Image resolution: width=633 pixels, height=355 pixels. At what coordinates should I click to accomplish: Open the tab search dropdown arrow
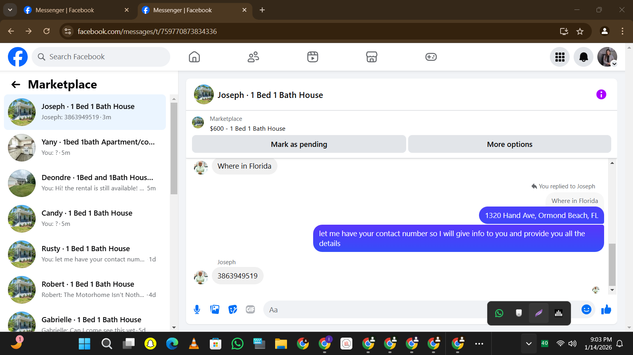click(x=10, y=10)
